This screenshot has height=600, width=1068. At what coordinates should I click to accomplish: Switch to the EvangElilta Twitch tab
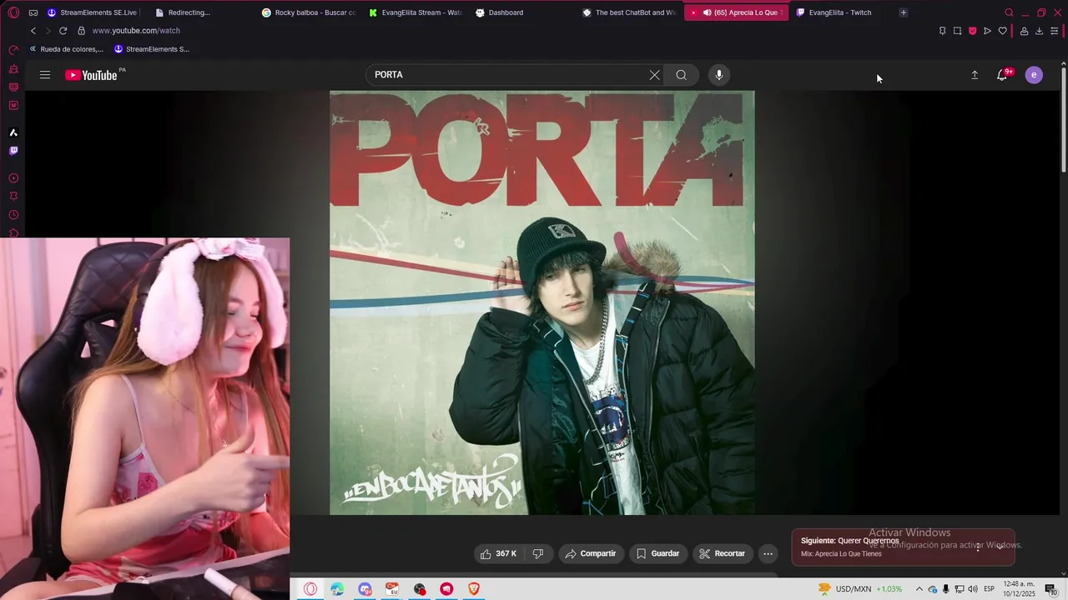point(839,12)
